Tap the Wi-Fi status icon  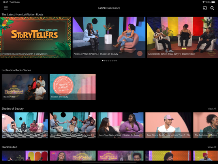click(x=203, y=2)
